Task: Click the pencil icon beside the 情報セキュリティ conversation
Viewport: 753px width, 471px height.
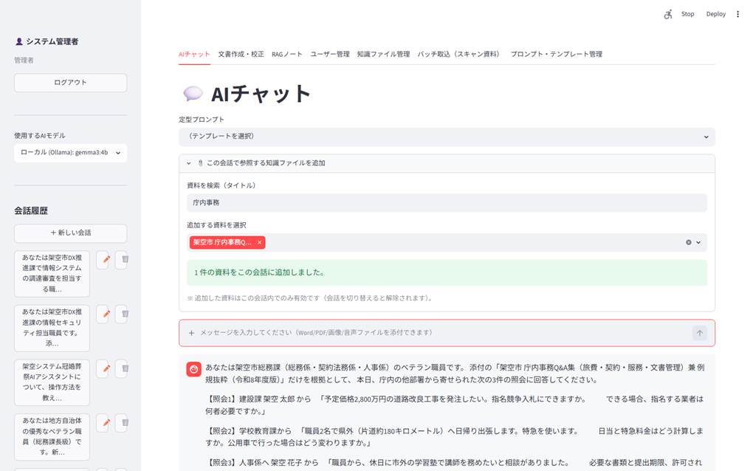Action: (106, 314)
